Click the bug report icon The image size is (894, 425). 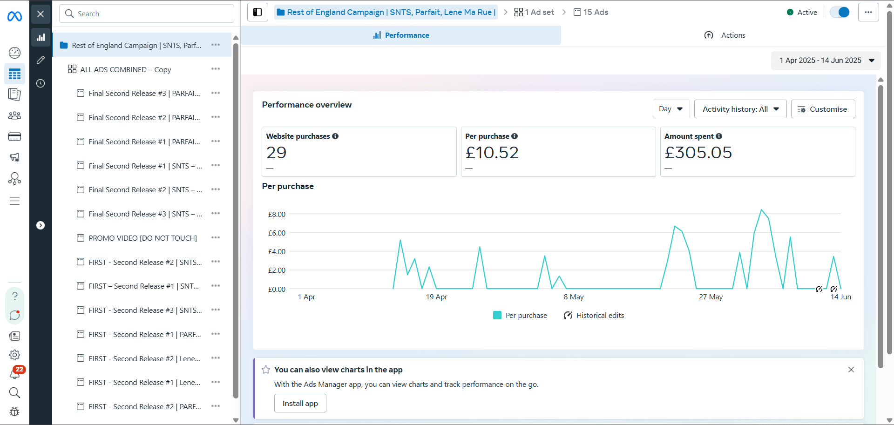(15, 412)
